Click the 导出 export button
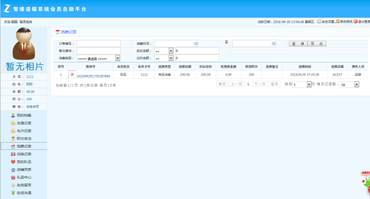The width and height of the screenshot is (370, 199). click(317, 43)
